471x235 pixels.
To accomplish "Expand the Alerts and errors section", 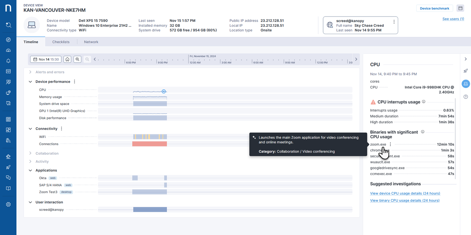I will 31,72.
